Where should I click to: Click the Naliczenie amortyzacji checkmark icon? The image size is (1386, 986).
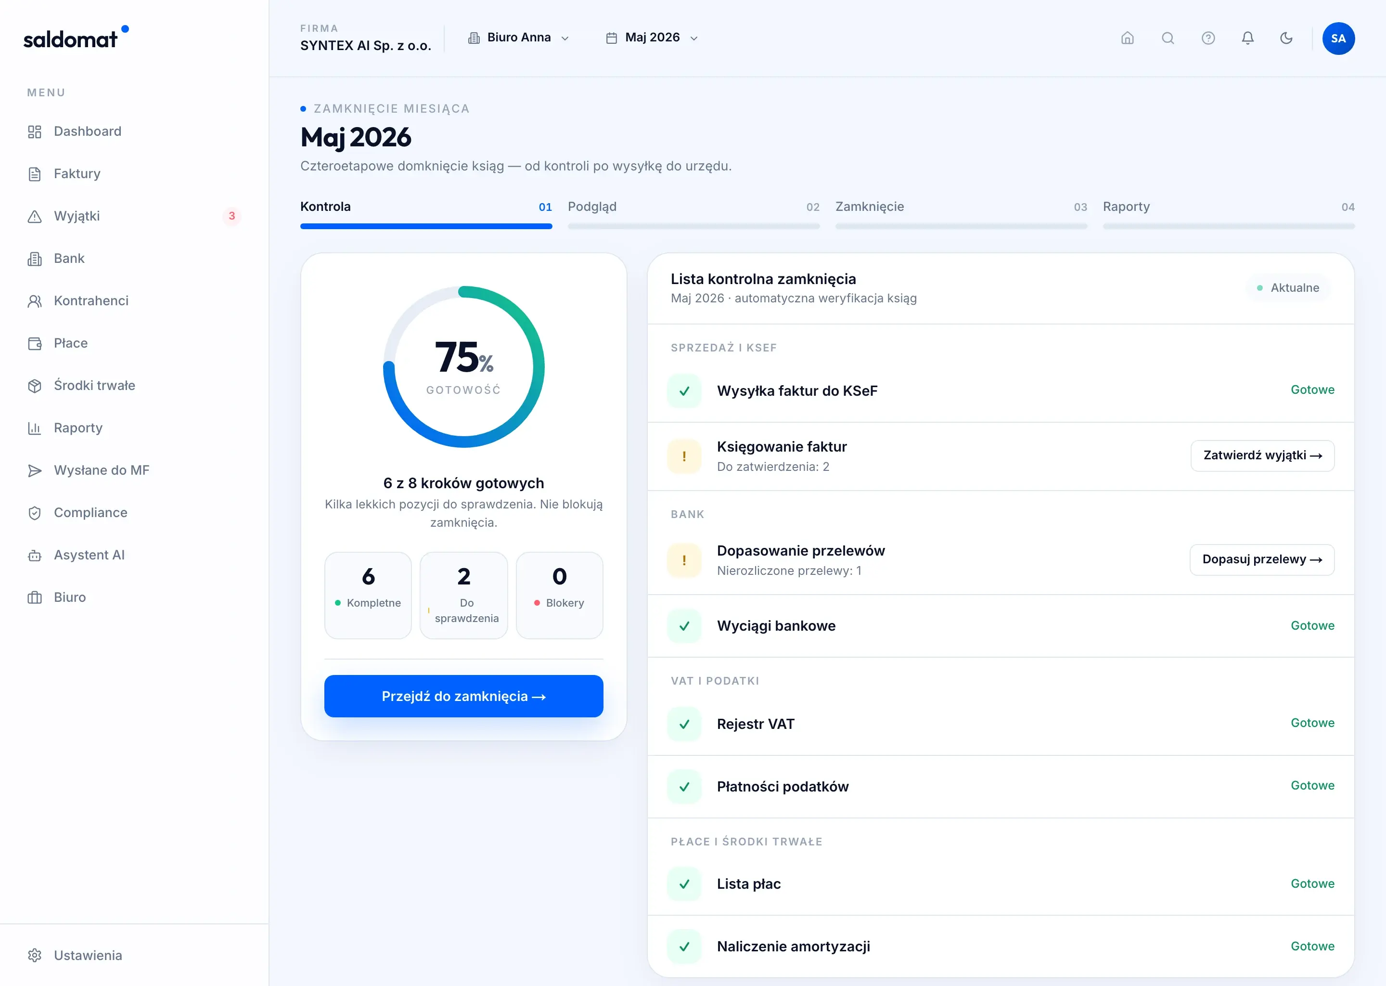click(x=684, y=947)
